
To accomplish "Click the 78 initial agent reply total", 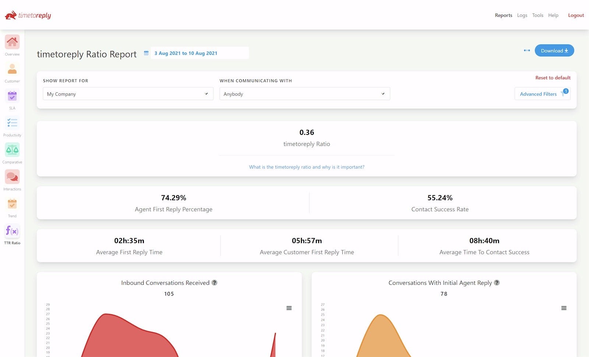I will [x=444, y=294].
